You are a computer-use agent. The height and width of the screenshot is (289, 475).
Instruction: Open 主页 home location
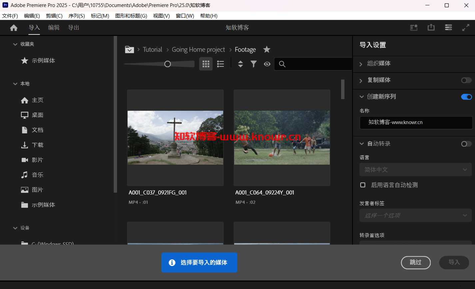point(32,100)
